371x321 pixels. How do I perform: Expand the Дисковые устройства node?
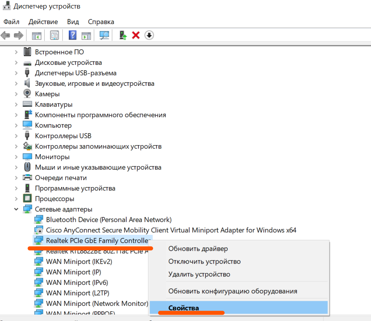click(x=16, y=62)
